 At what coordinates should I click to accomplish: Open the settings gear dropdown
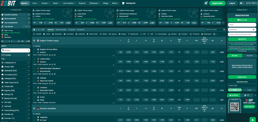tap(241, 3)
